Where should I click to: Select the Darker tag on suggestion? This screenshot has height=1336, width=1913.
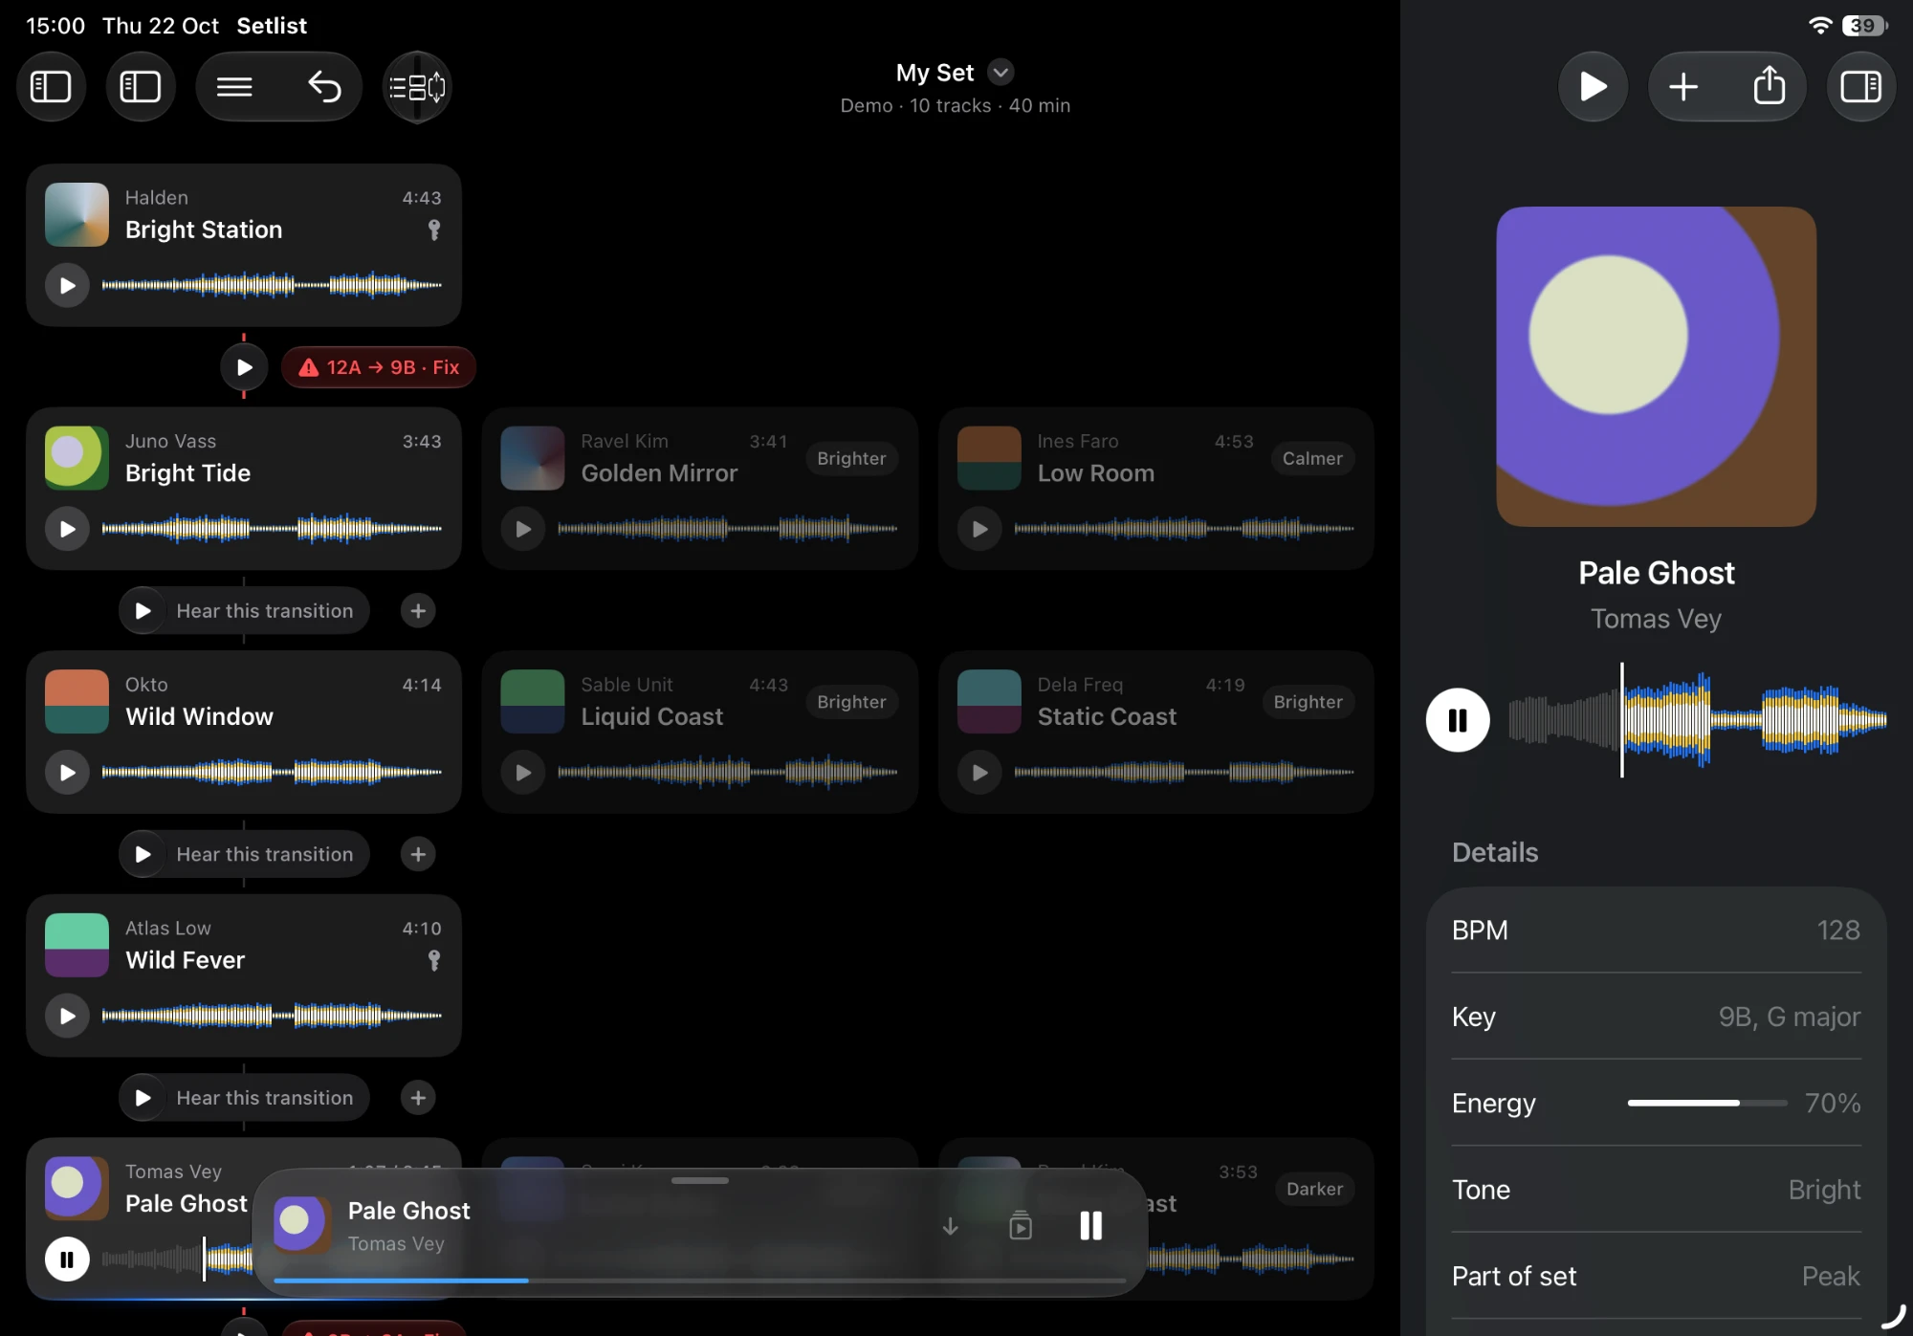1314,1189
